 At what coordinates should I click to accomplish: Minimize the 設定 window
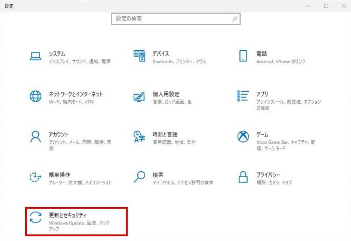pyautogui.click(x=309, y=6)
